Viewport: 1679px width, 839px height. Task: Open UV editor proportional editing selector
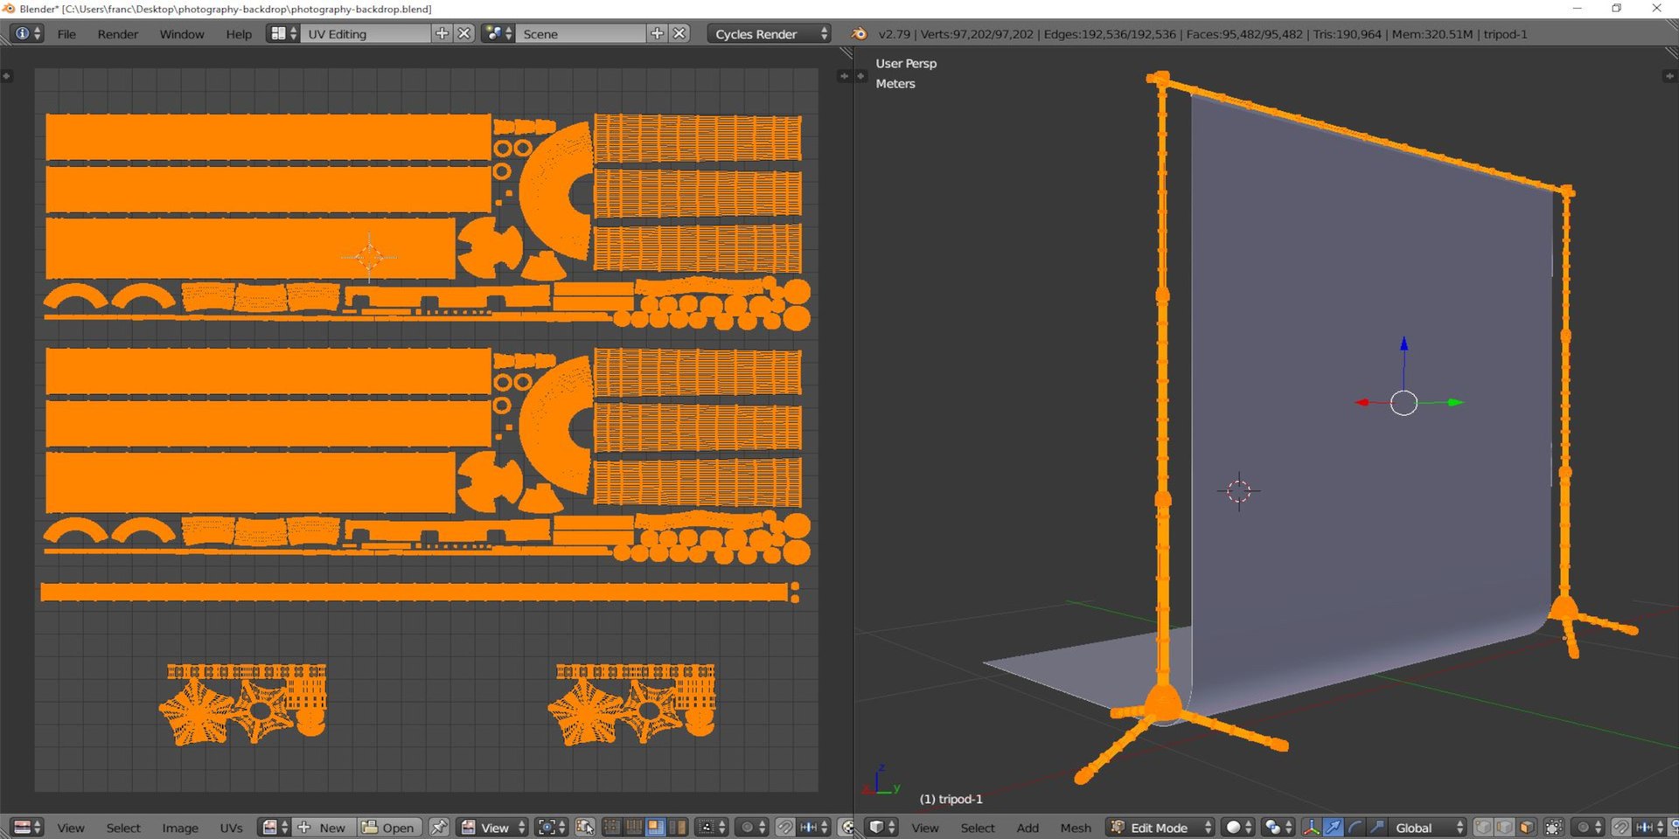(752, 827)
